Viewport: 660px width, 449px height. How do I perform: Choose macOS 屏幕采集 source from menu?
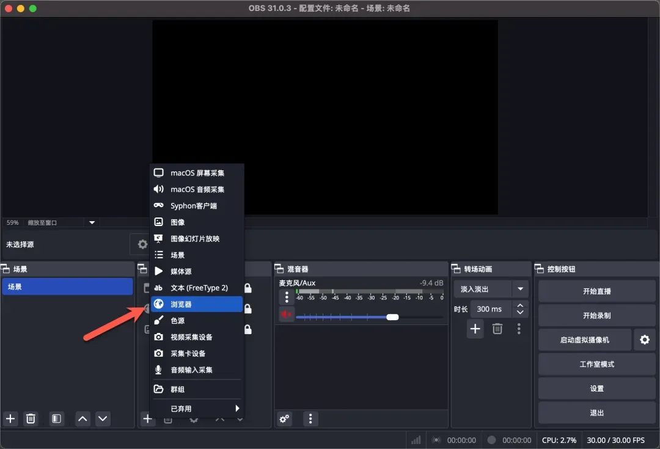197,173
